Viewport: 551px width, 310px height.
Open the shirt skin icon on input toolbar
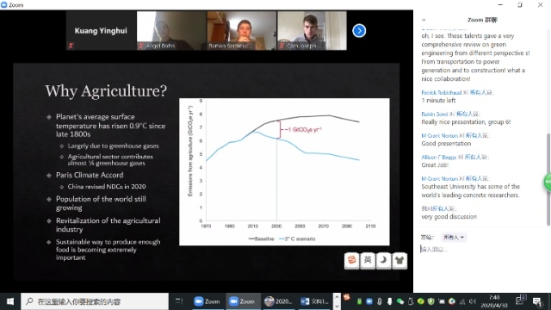coord(399,260)
